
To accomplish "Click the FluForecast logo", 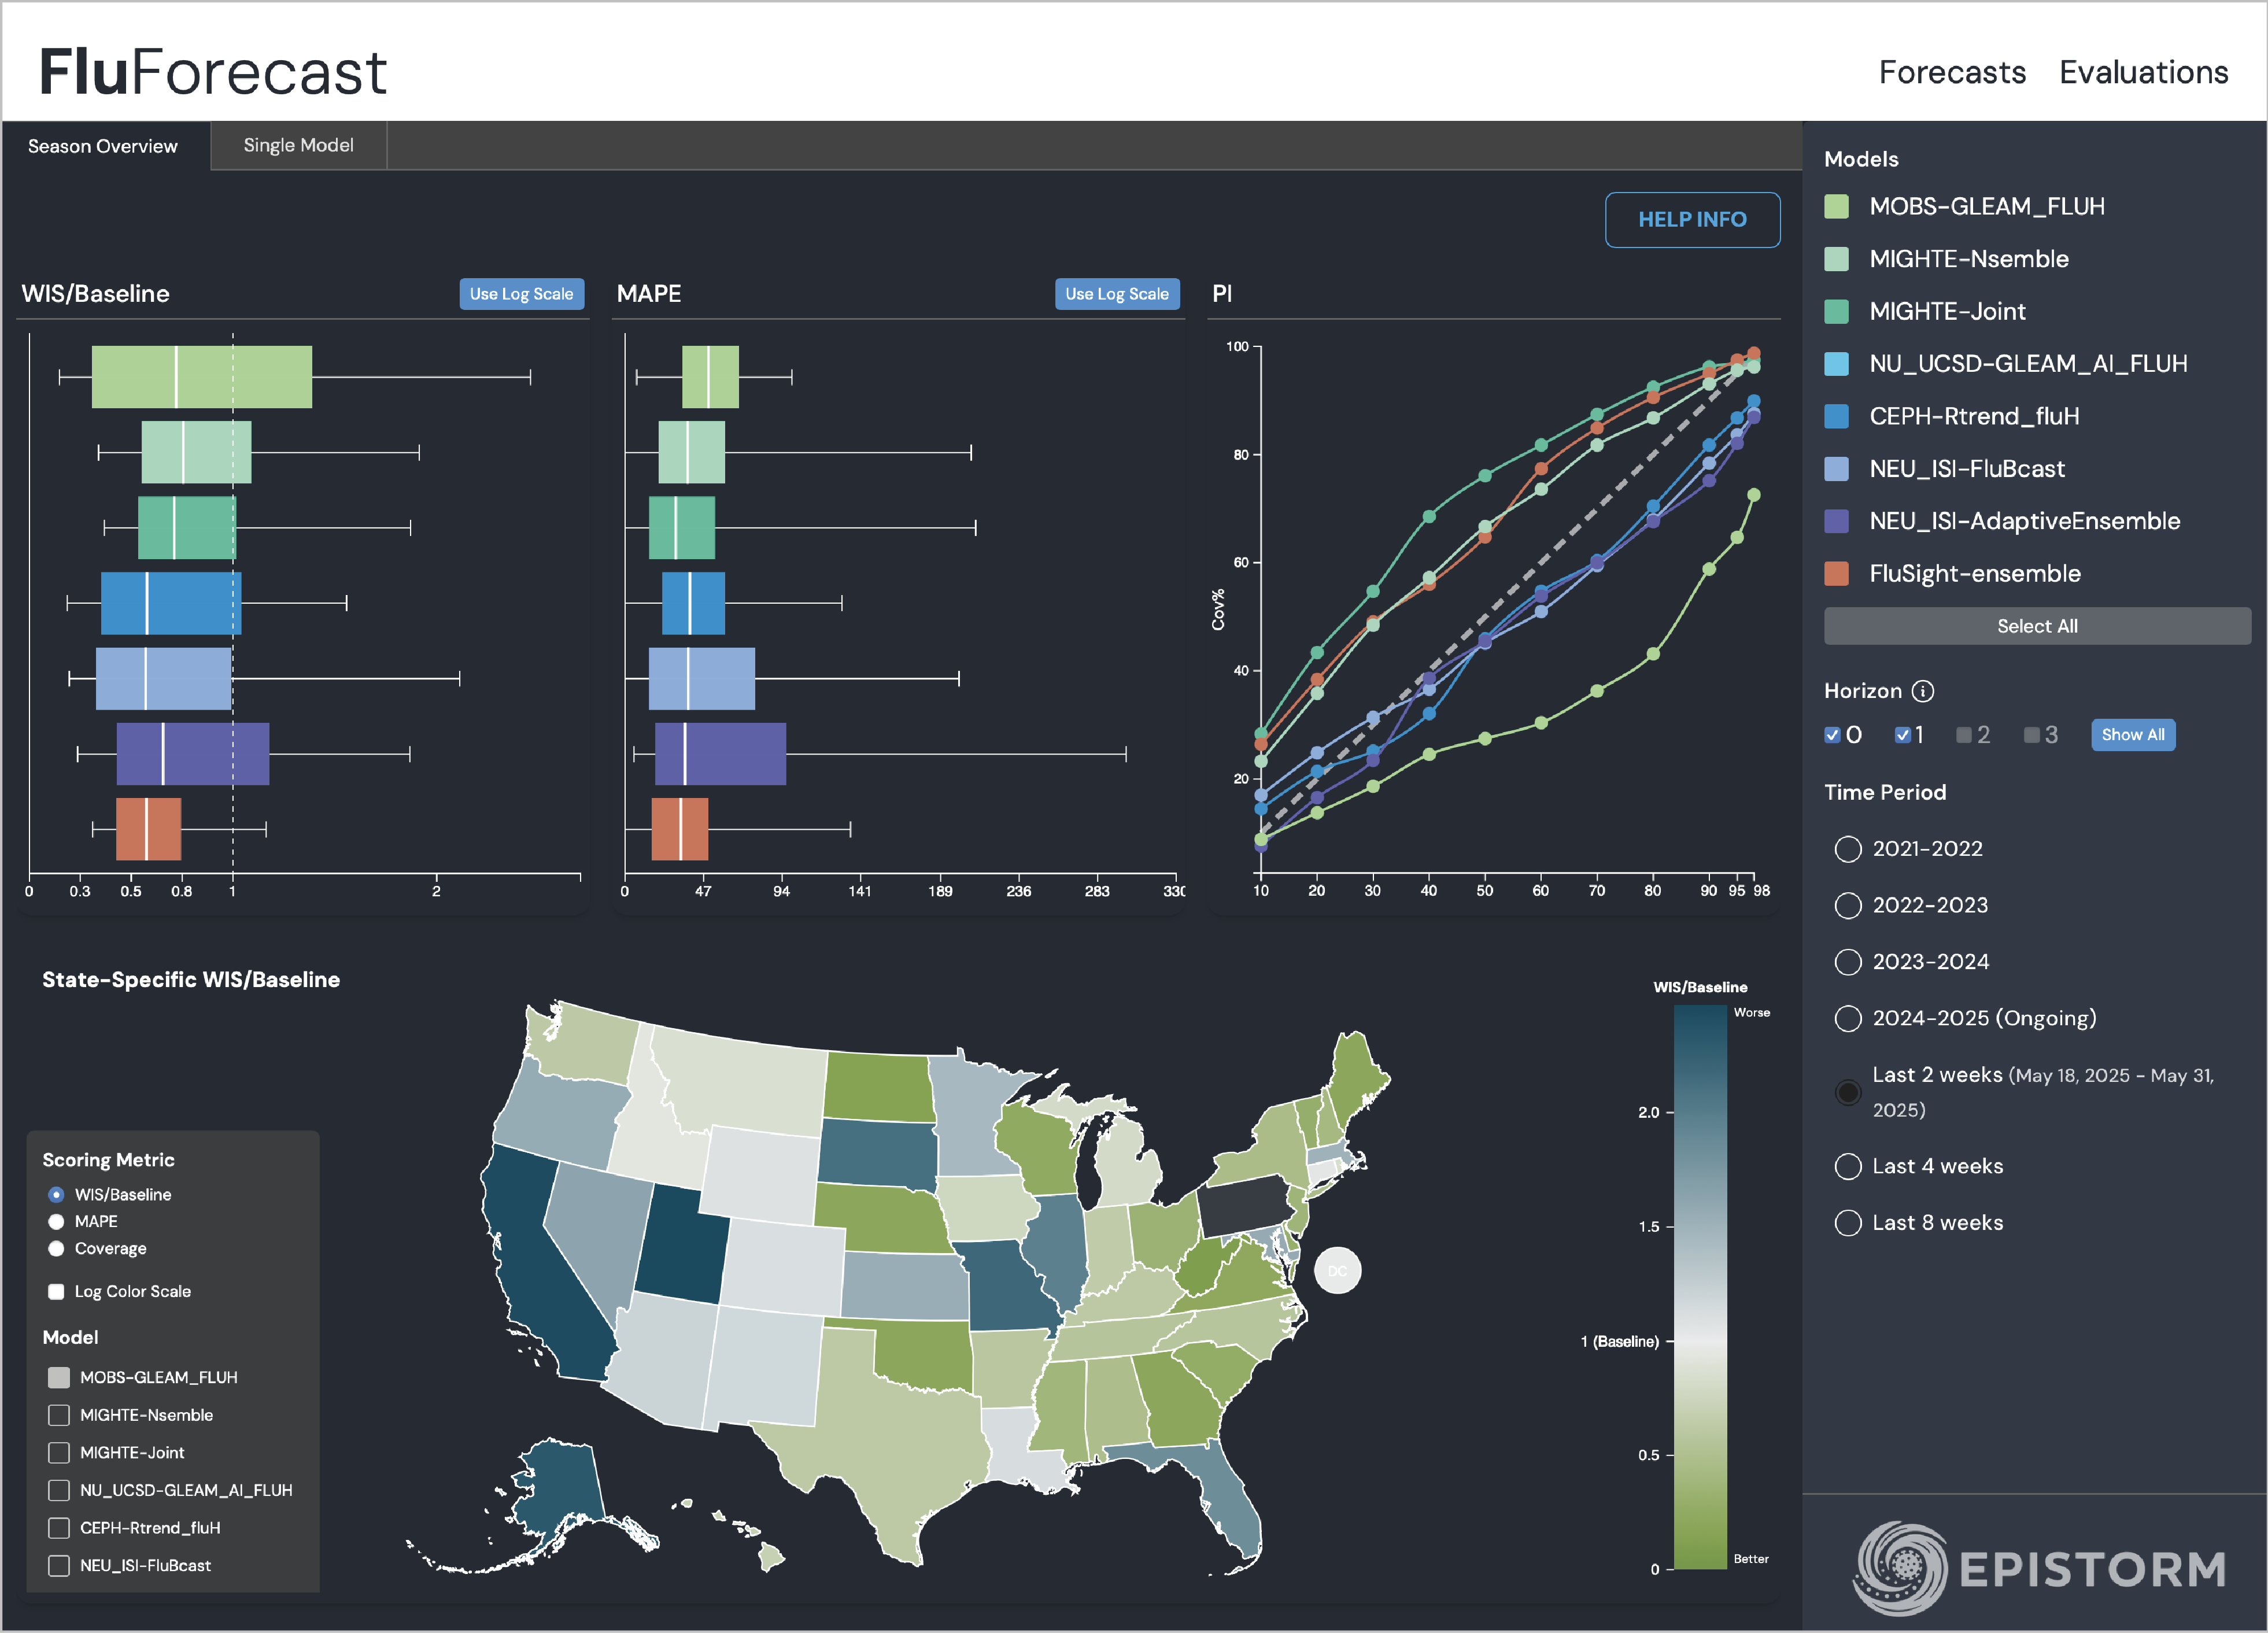I will point(212,72).
